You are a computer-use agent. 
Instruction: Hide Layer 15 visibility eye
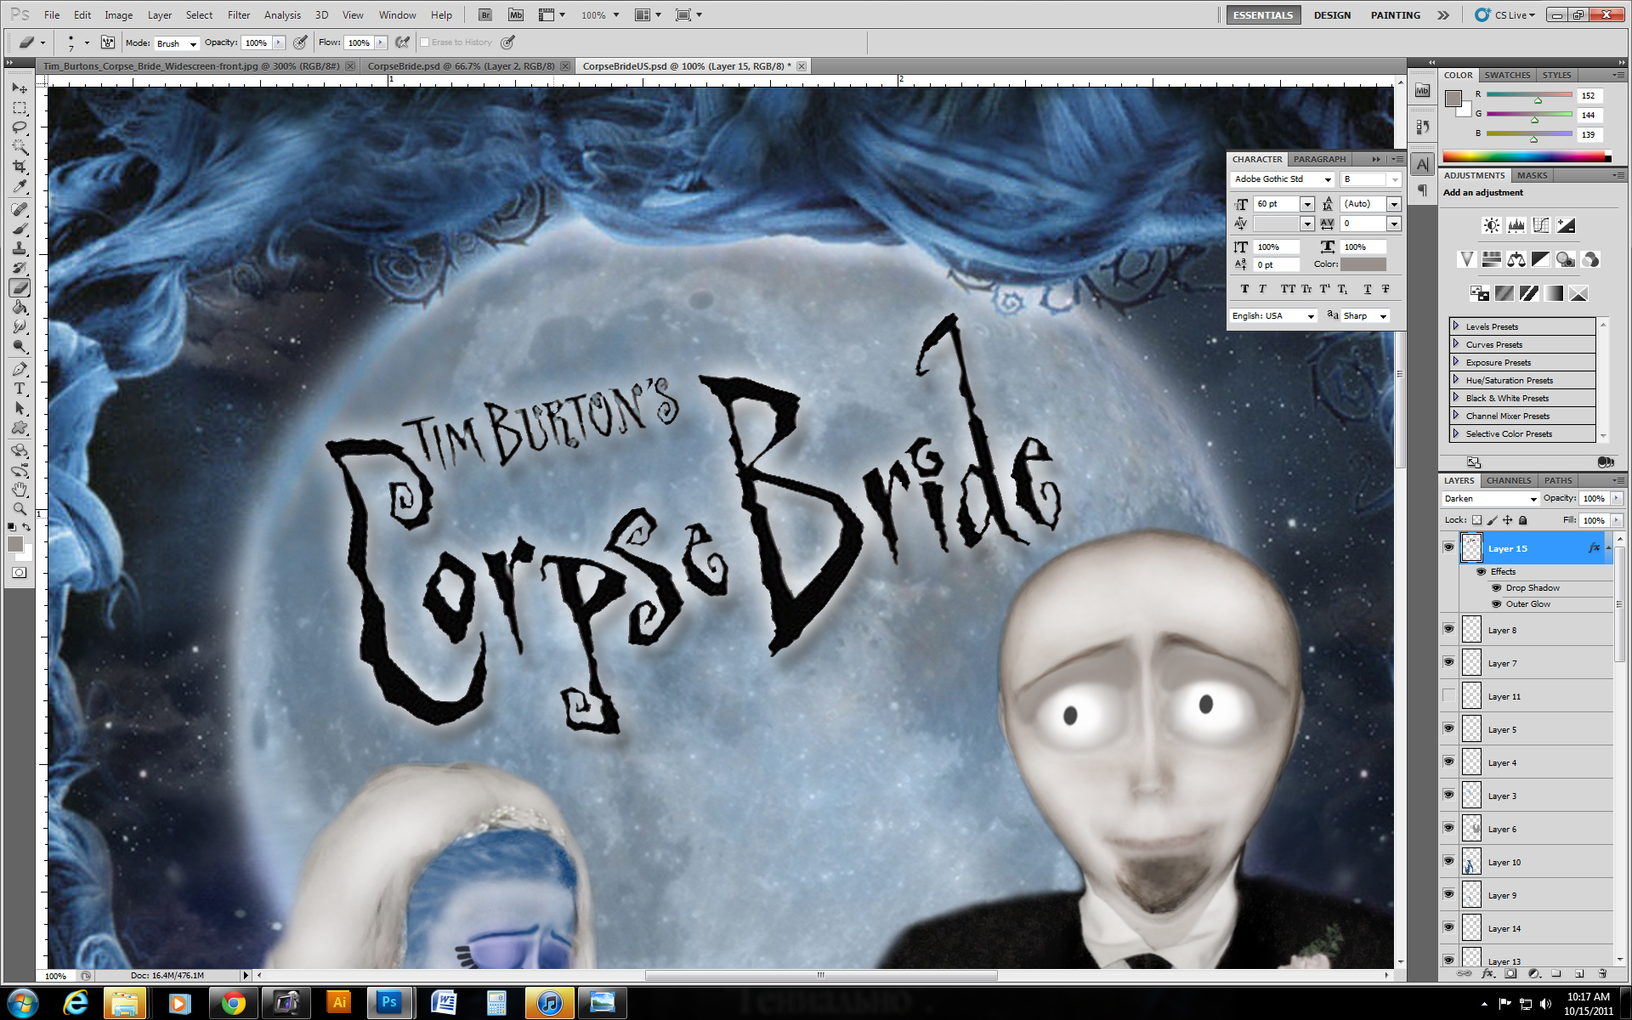coord(1448,547)
